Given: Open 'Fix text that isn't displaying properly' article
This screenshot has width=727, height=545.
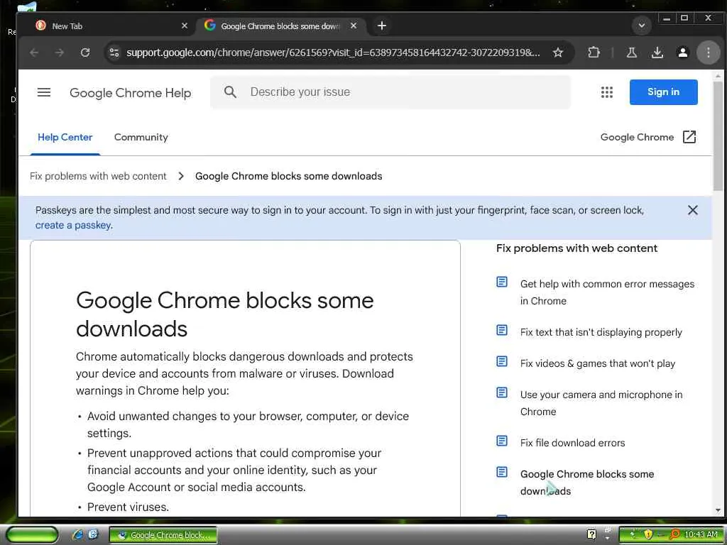Looking at the screenshot, I should click(x=601, y=332).
